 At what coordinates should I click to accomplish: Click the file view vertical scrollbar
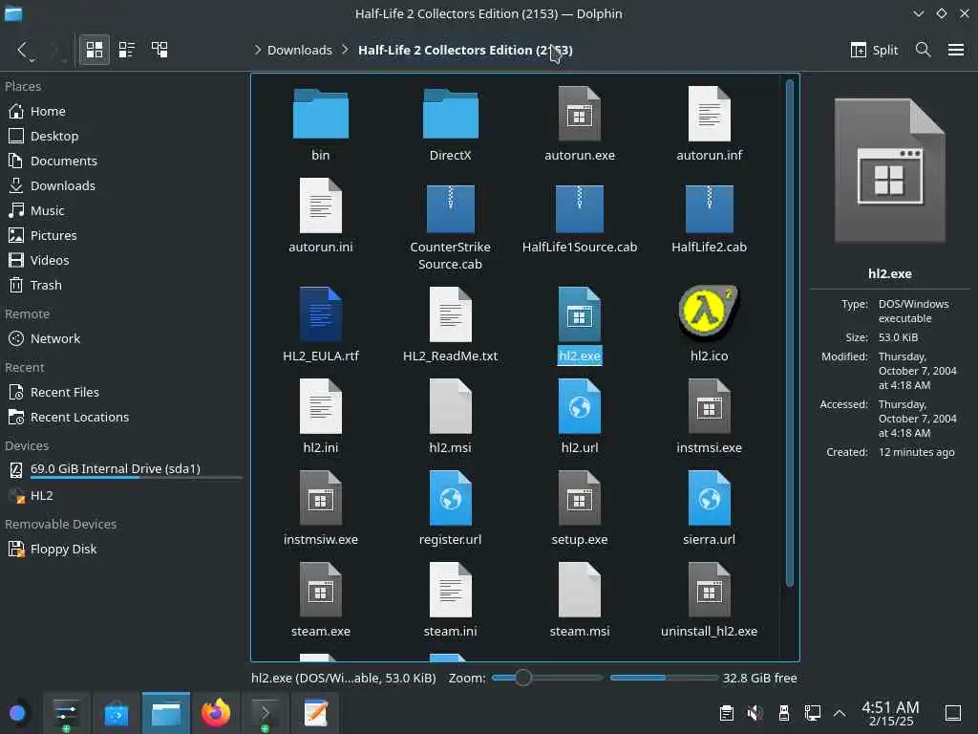(x=790, y=333)
